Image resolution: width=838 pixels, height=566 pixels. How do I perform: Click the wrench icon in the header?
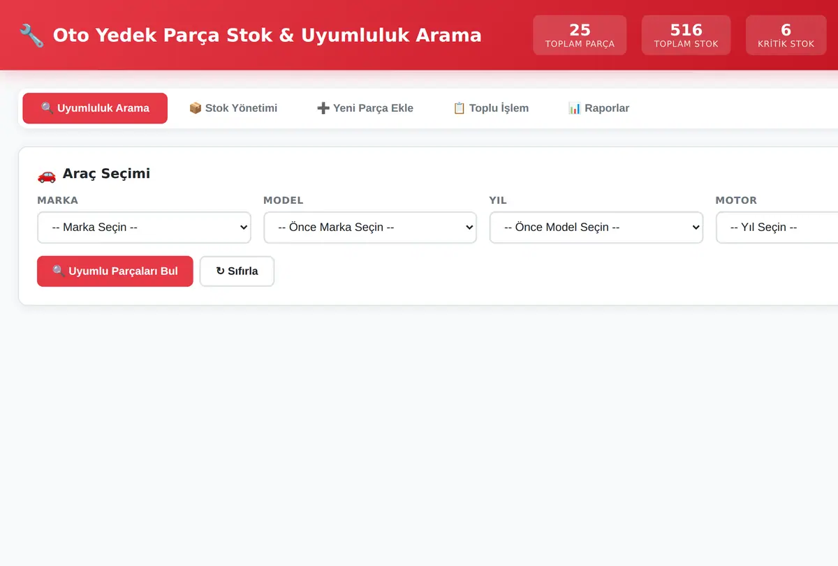click(31, 35)
